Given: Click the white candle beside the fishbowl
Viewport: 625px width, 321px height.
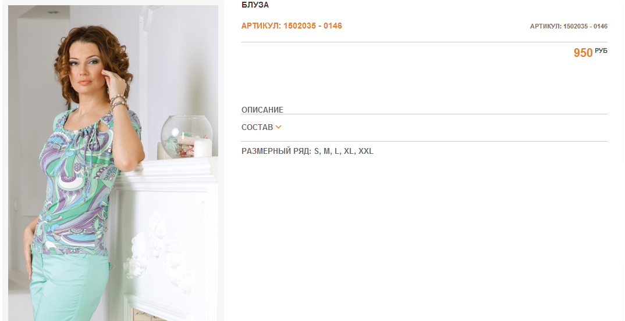Looking at the screenshot, I should pos(203,148).
